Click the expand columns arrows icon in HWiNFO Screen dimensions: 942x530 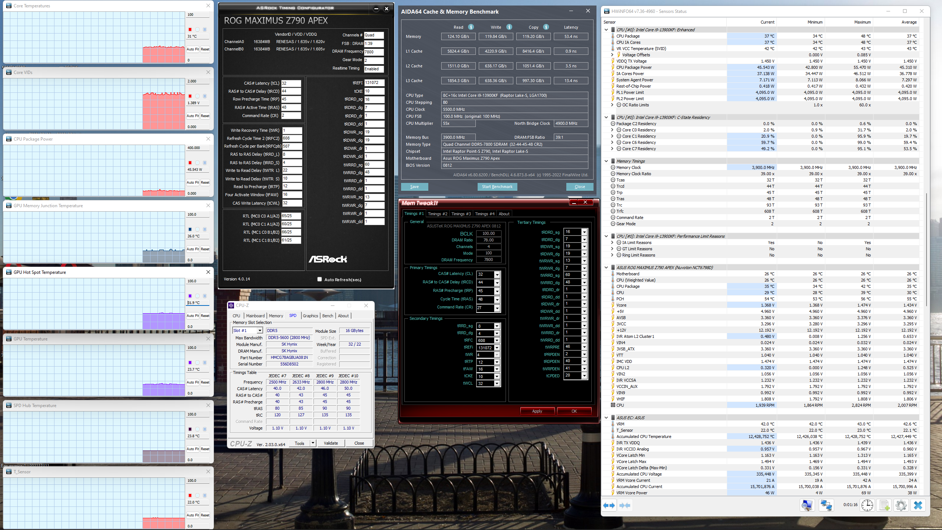(609, 505)
